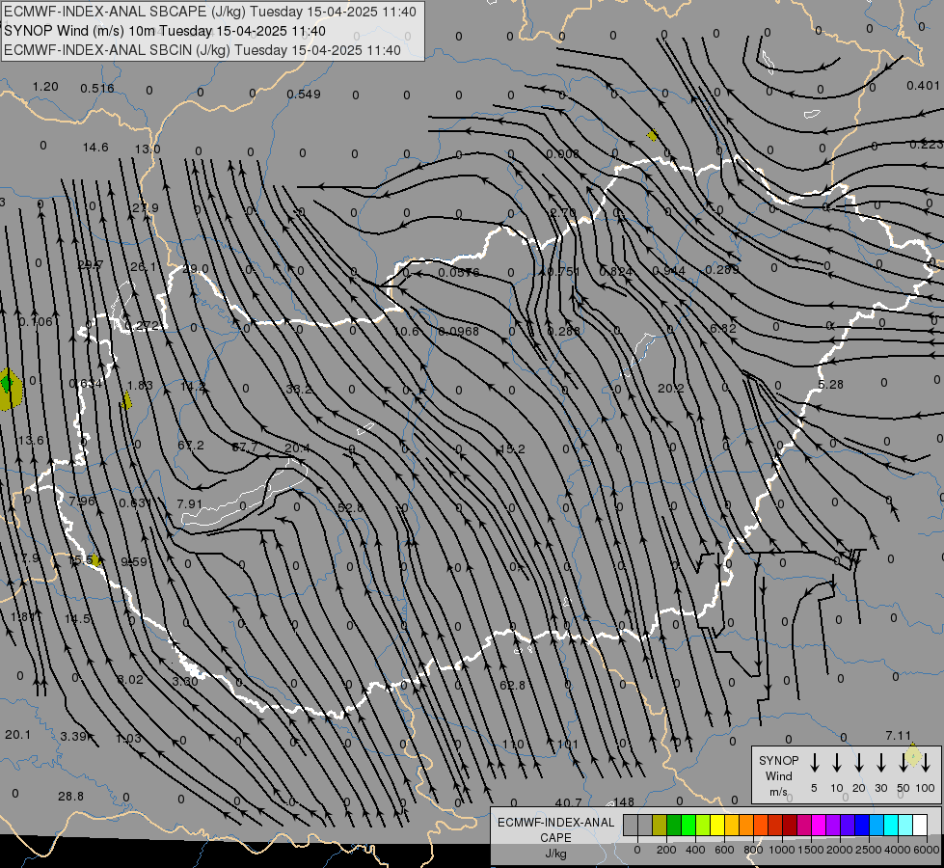This screenshot has width=944, height=868.
Task: Click the map value 0.944
Action: click(x=669, y=271)
